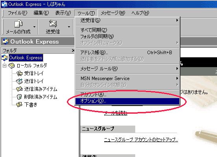
Task: Open the 表示(V) menu
Action: pos(63,13)
